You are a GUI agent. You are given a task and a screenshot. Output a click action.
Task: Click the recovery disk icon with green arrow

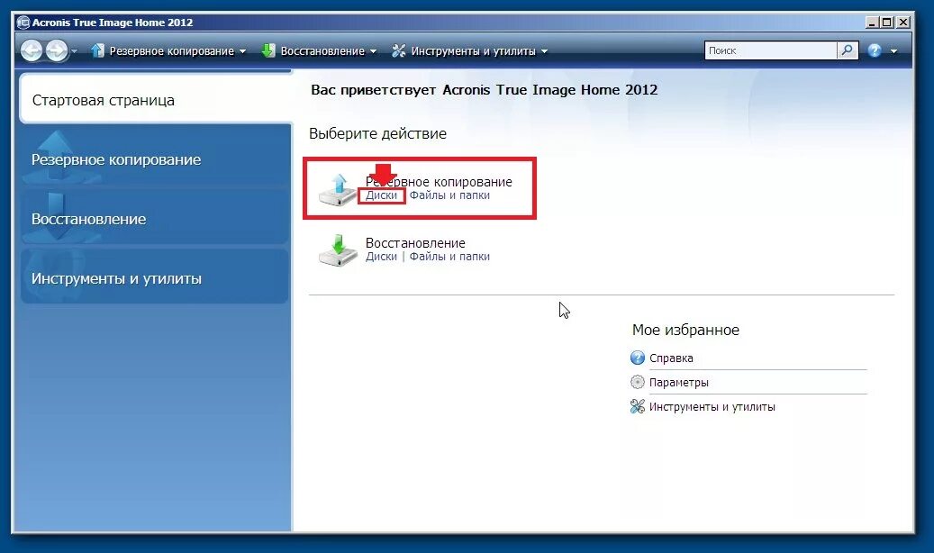pos(339,250)
